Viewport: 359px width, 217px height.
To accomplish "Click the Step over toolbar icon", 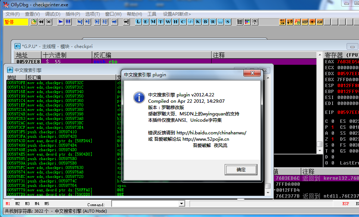I will [88, 22].
